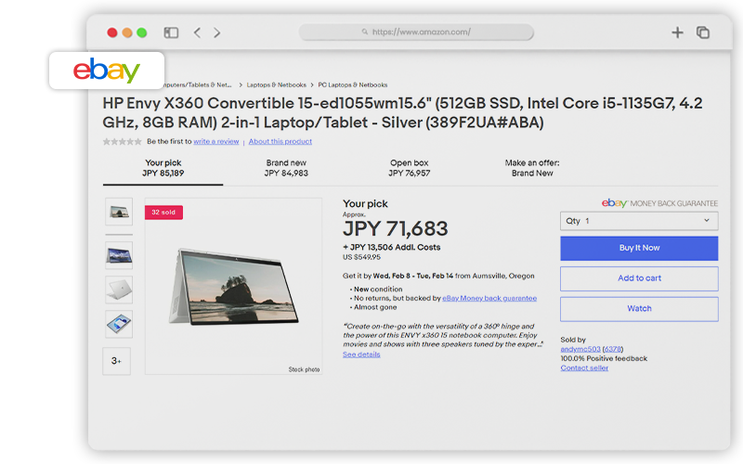Select second thumbnail with blue screen
Screen dimensions: 743x464
[x=119, y=256]
